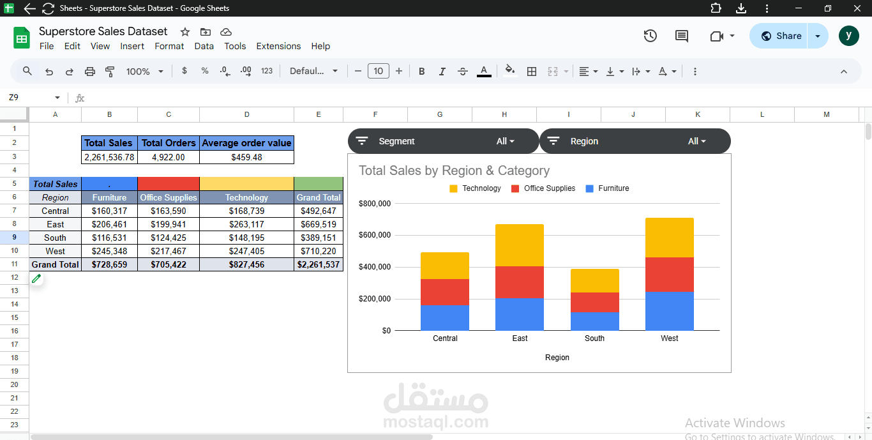Reload the page
The image size is (872, 440).
click(x=48, y=8)
